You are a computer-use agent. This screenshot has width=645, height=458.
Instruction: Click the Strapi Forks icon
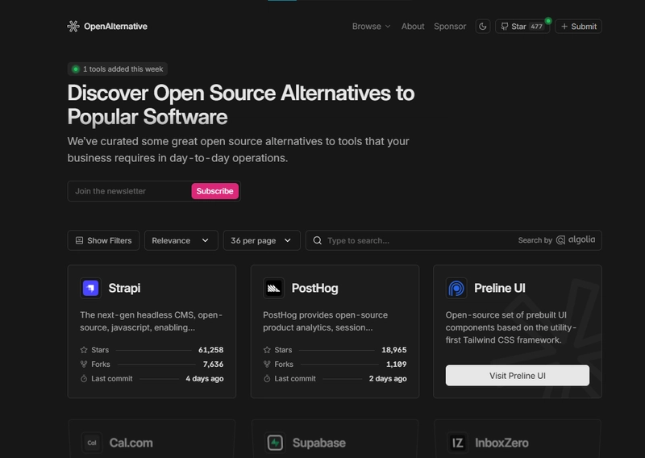[x=84, y=364]
